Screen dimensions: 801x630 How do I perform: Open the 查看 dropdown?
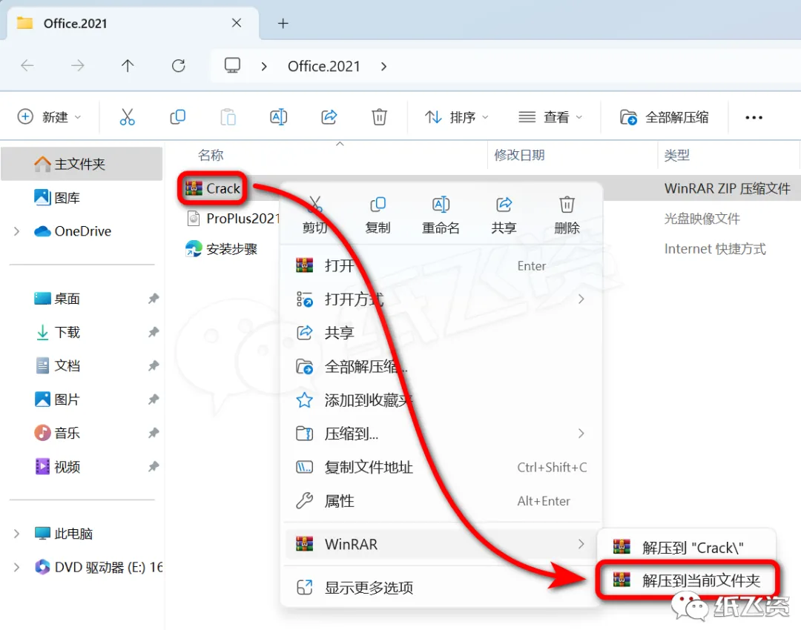(550, 117)
